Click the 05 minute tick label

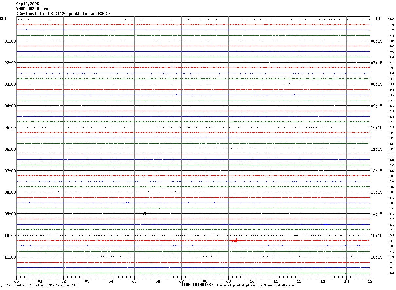pyautogui.click(x=135, y=281)
